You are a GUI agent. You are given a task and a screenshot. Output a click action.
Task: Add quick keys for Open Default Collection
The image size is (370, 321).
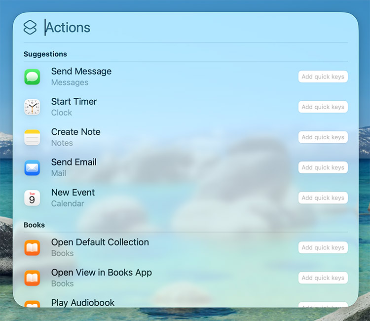323,248
